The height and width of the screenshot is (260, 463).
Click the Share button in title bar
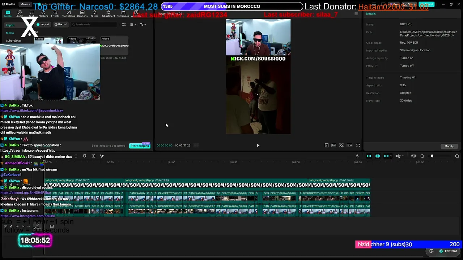pos(410,4)
